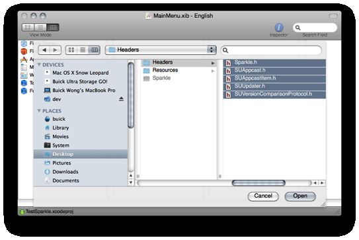Go back in the file dialog
The image size is (359, 240).
(44, 50)
